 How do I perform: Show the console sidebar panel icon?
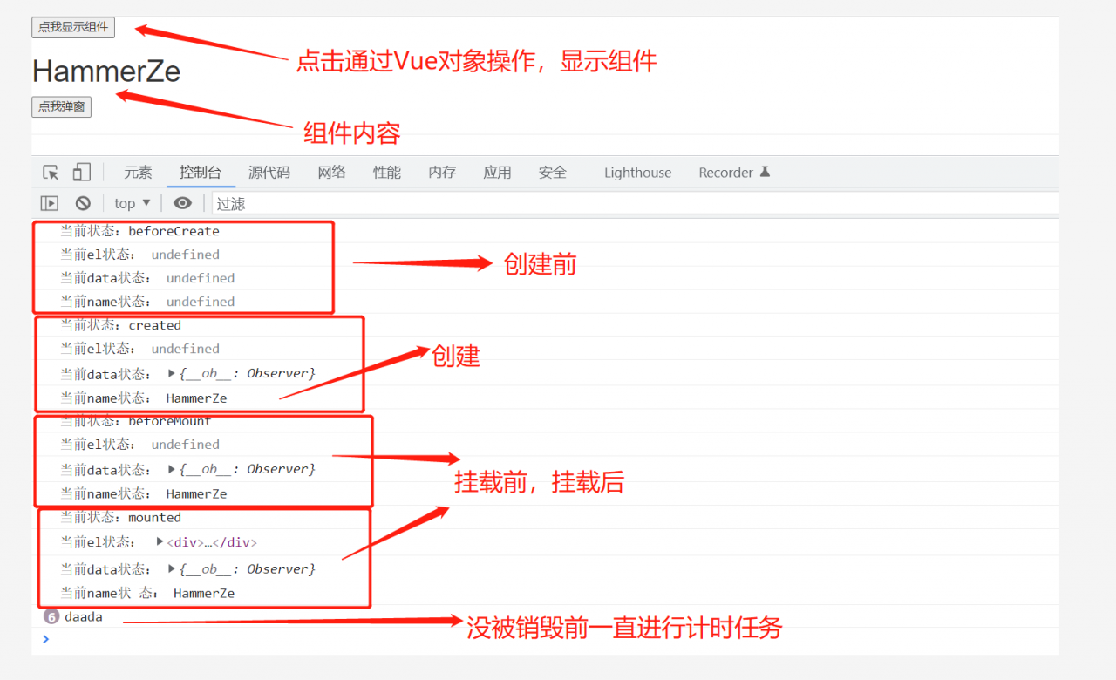click(50, 203)
